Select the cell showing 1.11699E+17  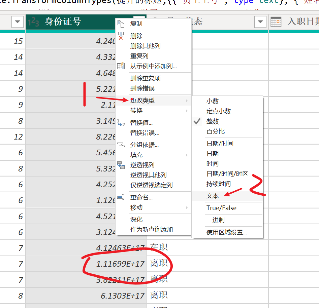point(120,264)
